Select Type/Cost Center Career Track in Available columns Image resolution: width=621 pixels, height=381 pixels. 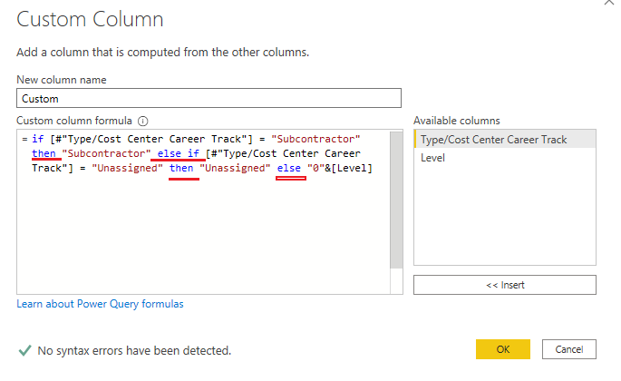coord(505,140)
